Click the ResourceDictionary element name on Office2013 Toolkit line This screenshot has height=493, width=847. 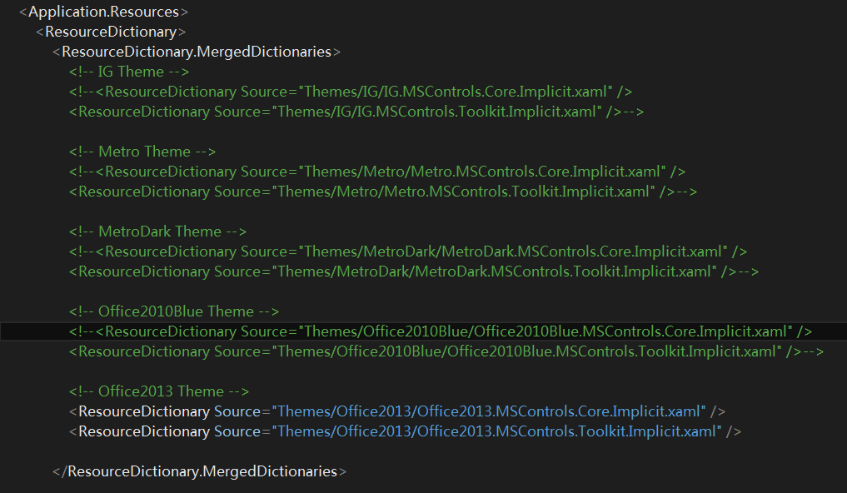tap(144, 431)
